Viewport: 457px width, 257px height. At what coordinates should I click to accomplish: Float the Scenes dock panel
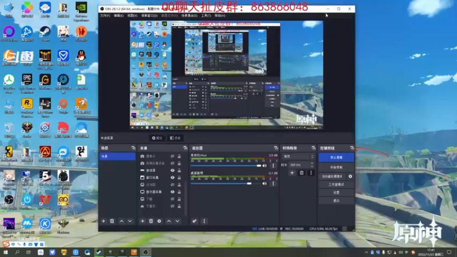[x=133, y=148]
